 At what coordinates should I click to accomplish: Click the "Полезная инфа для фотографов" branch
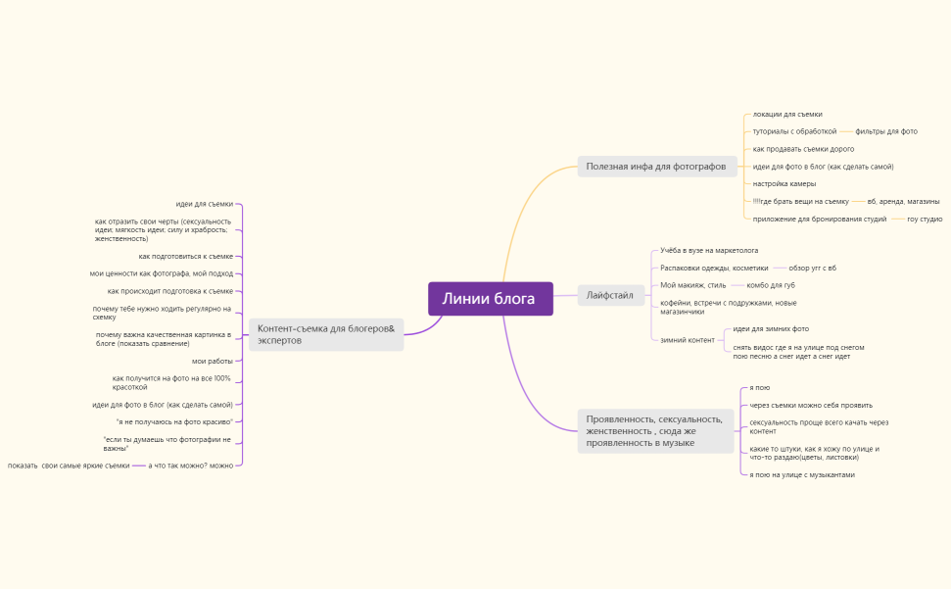(x=656, y=167)
